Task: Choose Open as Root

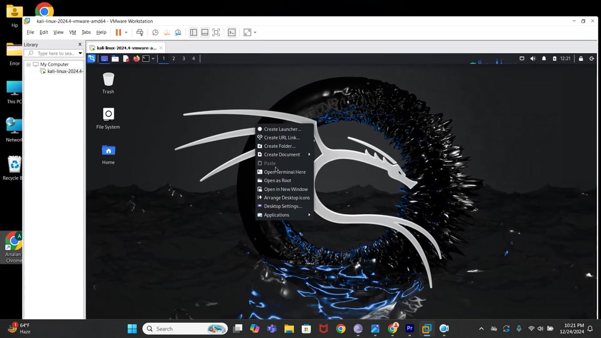Action: coord(285,181)
